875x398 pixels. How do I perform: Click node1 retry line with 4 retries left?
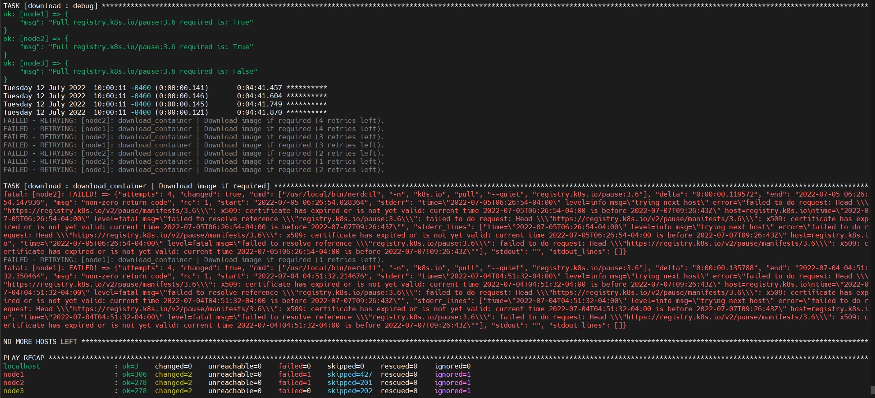(194, 129)
